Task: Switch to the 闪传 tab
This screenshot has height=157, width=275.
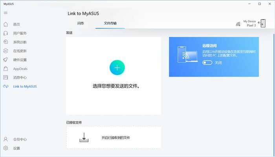Action: coord(81,23)
